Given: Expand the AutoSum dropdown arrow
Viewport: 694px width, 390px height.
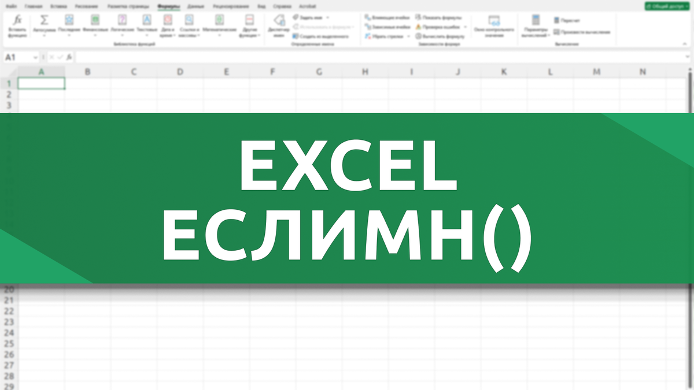Looking at the screenshot, I should point(44,36).
